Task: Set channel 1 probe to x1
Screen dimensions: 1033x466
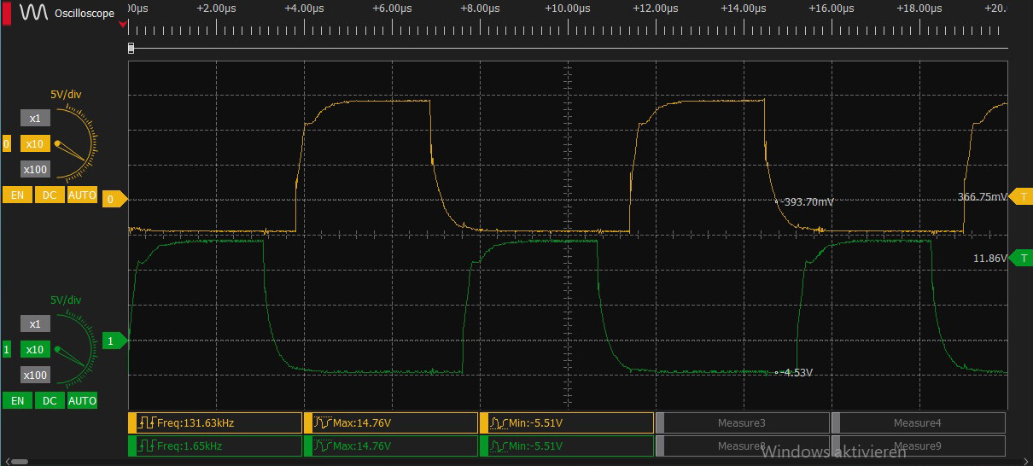Action: tap(35, 324)
